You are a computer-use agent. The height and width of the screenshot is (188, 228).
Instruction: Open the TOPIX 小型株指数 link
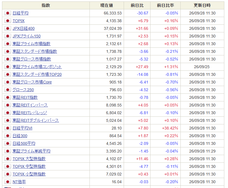[x=29, y=174]
